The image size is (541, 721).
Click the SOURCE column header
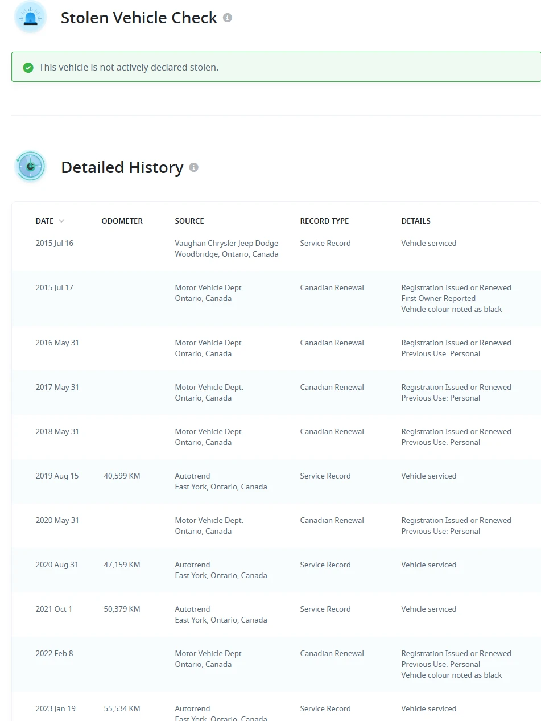point(189,221)
